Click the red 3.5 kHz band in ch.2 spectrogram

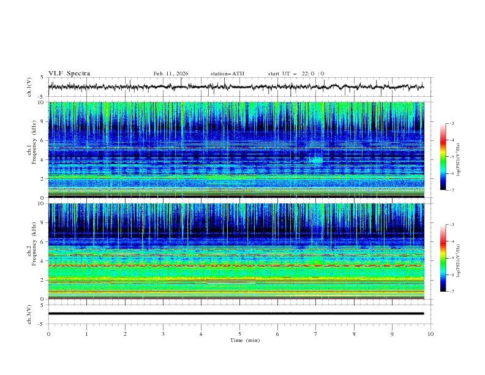click(236, 266)
